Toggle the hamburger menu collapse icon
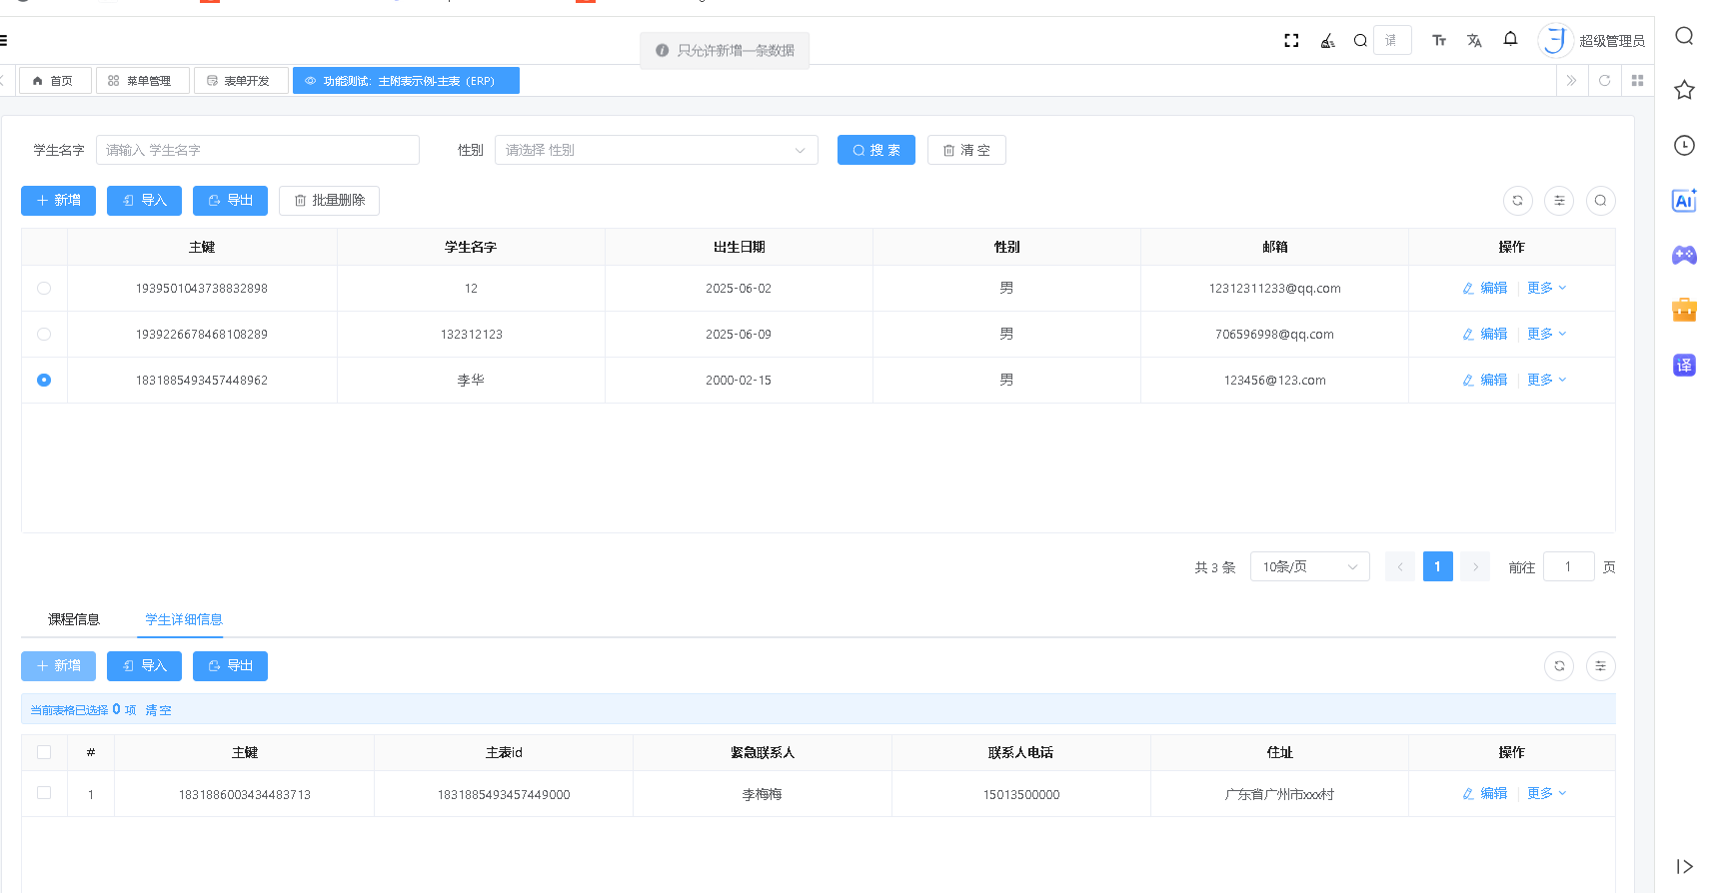 click(4, 41)
